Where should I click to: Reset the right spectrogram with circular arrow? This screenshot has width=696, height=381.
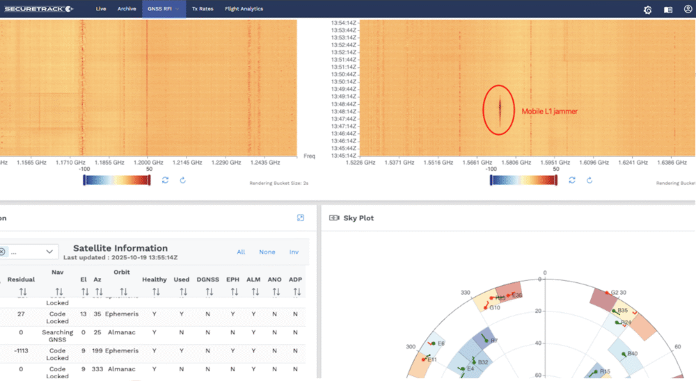coord(589,180)
